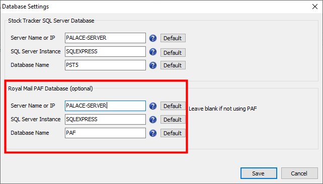This screenshot has height=184, width=323.
Task: Focus the Stock Tracker Server Name field
Action: coord(105,38)
